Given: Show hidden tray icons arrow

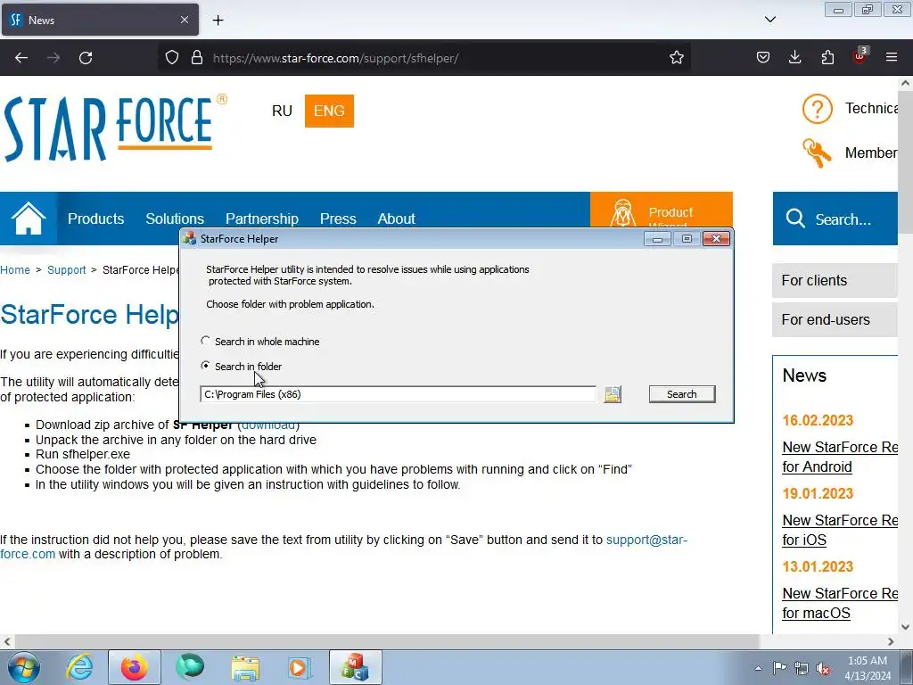Looking at the screenshot, I should click(x=758, y=668).
